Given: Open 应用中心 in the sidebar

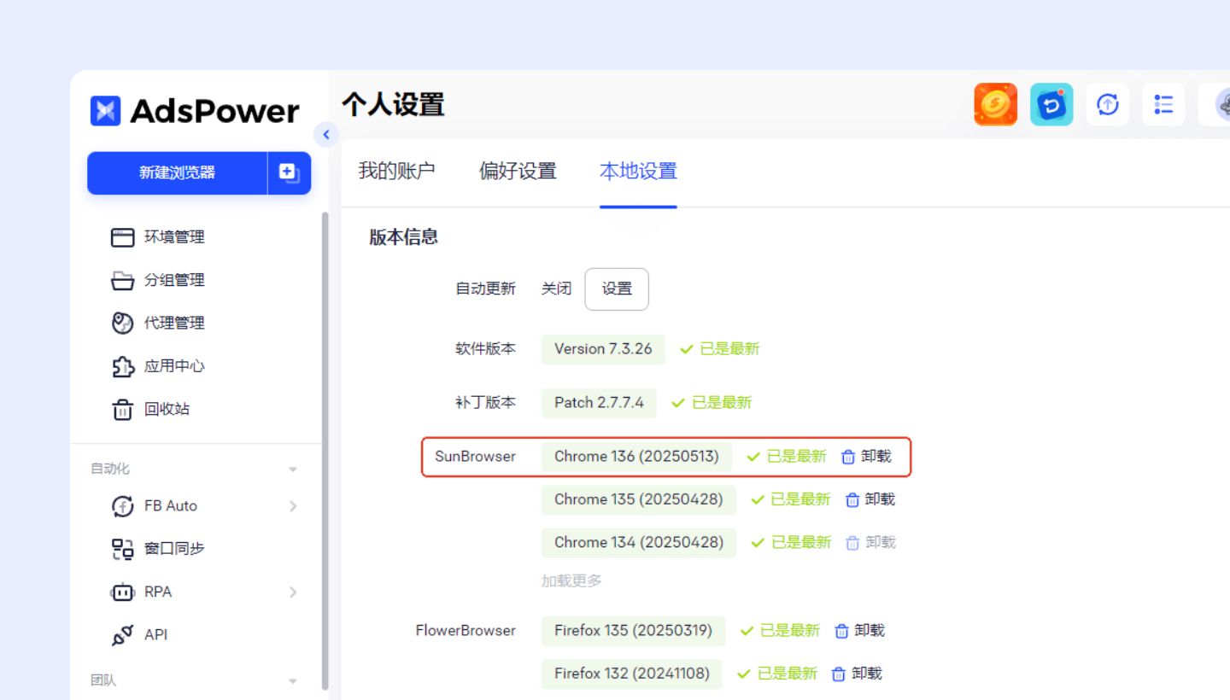Looking at the screenshot, I should [174, 365].
